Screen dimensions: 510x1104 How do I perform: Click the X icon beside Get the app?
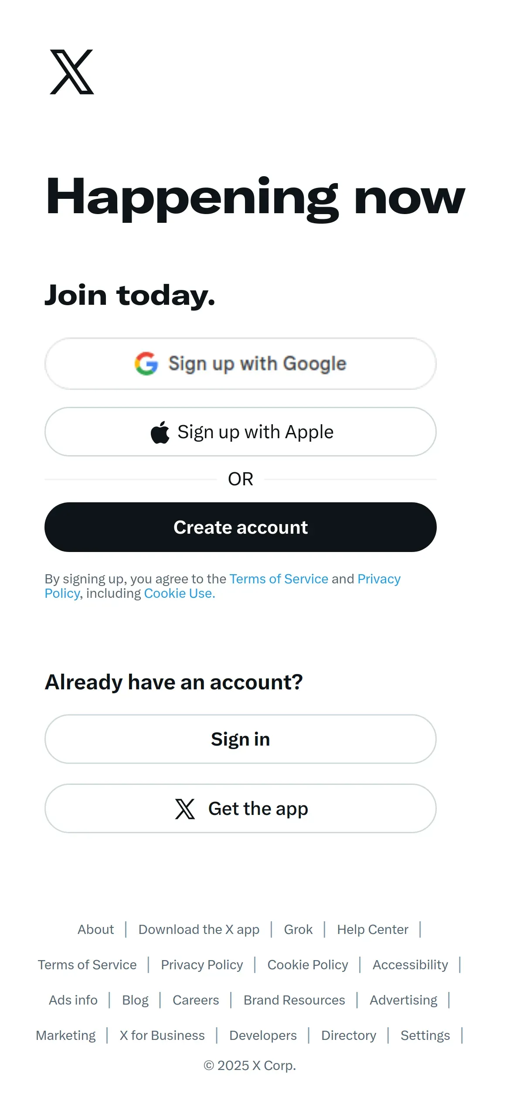[185, 809]
